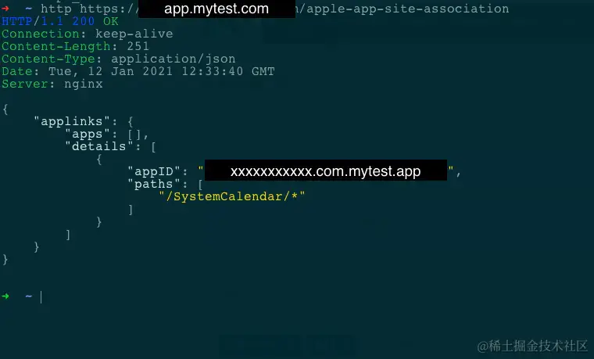Click the HTTP/1.1 200 OK status line

point(60,21)
